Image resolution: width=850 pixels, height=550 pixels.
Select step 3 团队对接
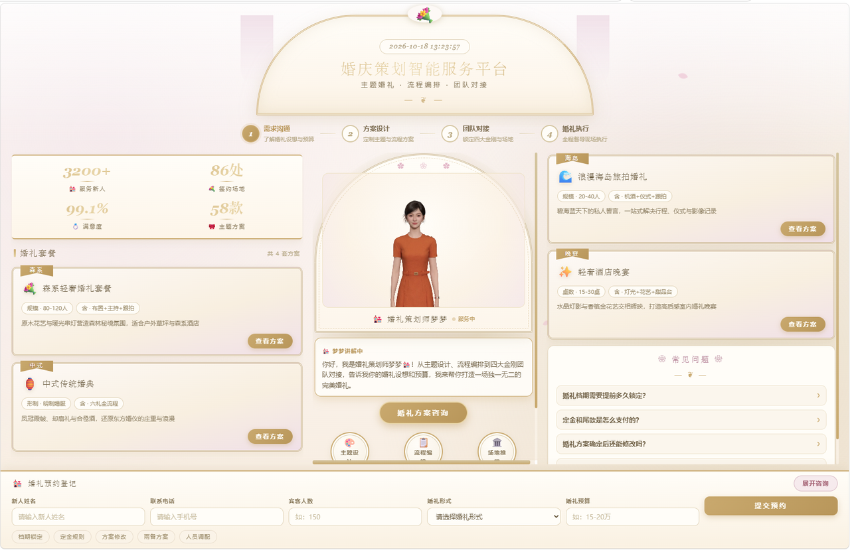pos(478,133)
